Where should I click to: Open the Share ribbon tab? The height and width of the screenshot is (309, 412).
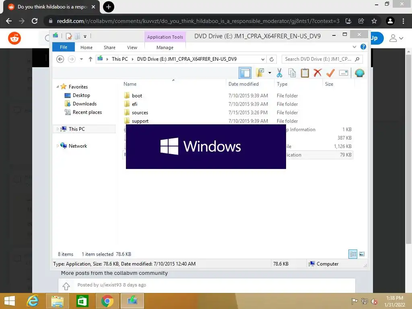[109, 47]
